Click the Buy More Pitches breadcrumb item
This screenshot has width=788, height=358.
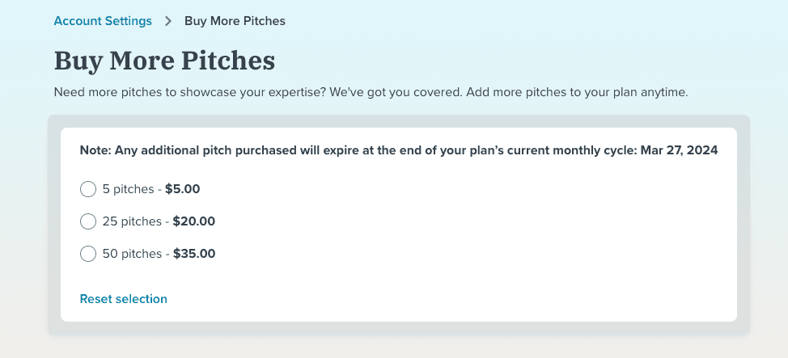[235, 21]
